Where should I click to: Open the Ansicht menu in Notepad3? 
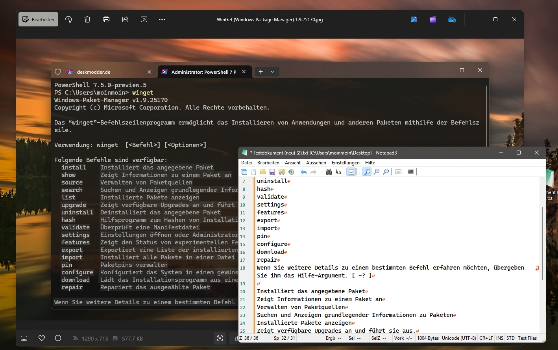(x=293, y=163)
